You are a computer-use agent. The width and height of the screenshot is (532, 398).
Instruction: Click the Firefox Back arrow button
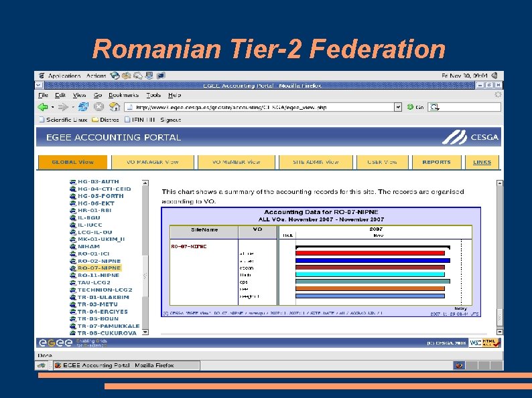click(x=43, y=108)
